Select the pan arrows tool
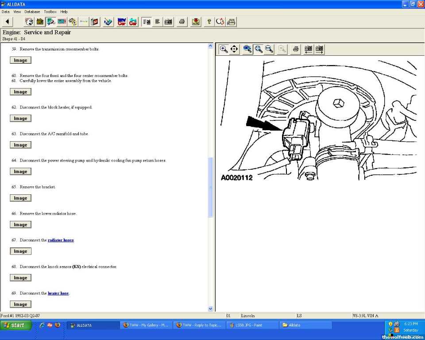The image size is (425, 340). [x=235, y=49]
